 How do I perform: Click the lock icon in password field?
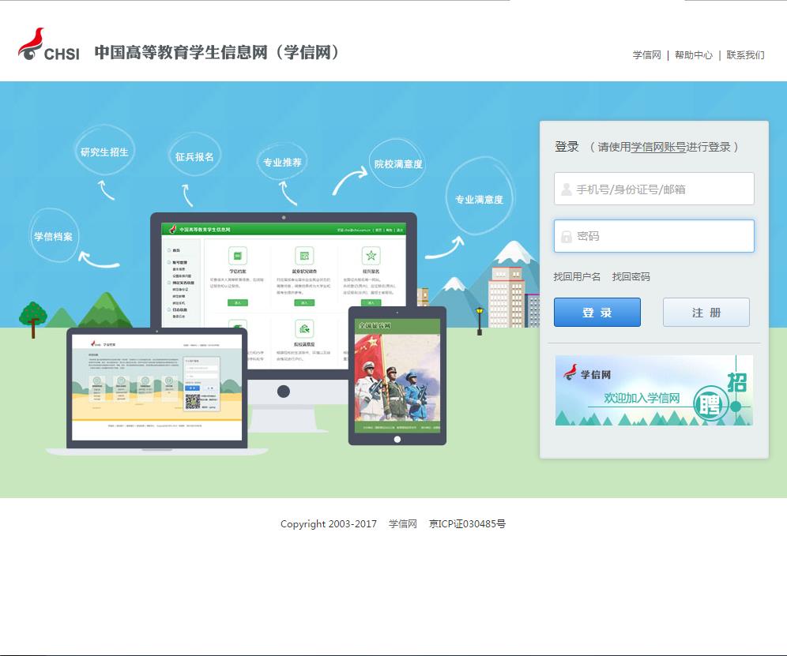coord(567,236)
